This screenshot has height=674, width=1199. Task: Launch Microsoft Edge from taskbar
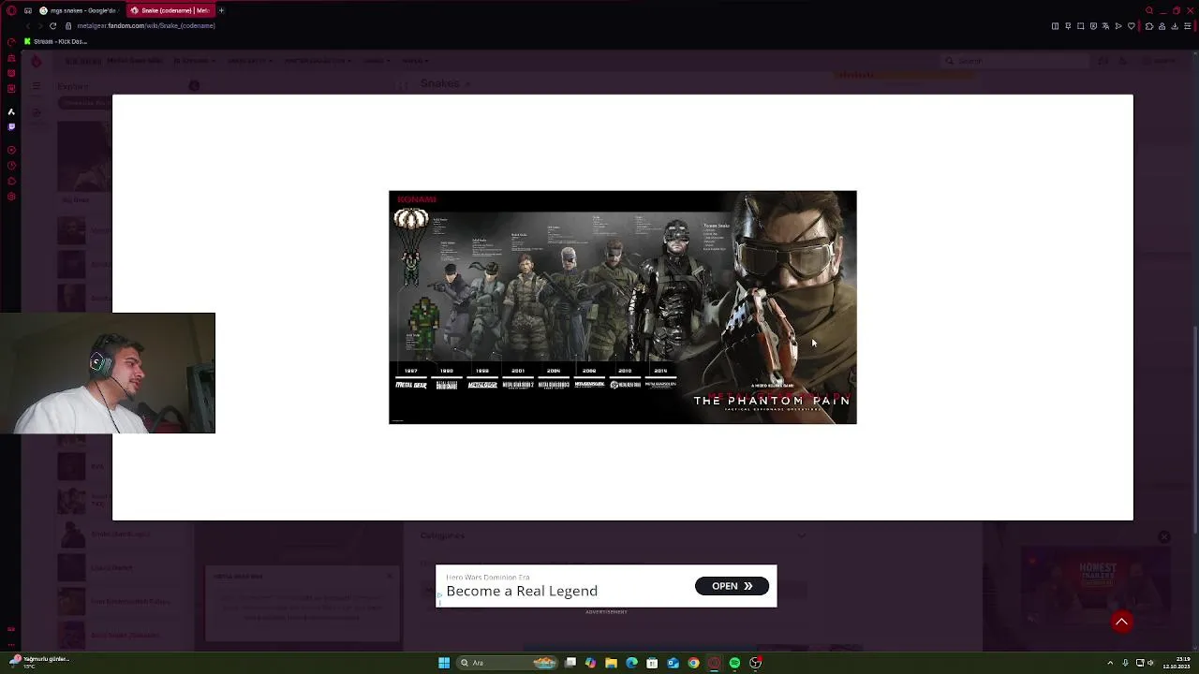tap(631, 663)
